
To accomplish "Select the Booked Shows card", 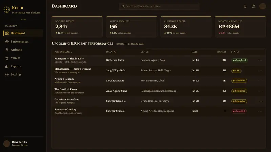I will click(77, 27).
